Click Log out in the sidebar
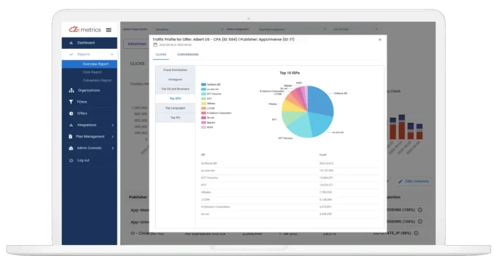Image resolution: width=494 pixels, height=256 pixels. (83, 160)
